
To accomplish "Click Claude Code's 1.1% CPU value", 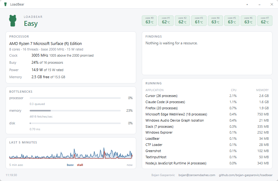I will (233, 102).
